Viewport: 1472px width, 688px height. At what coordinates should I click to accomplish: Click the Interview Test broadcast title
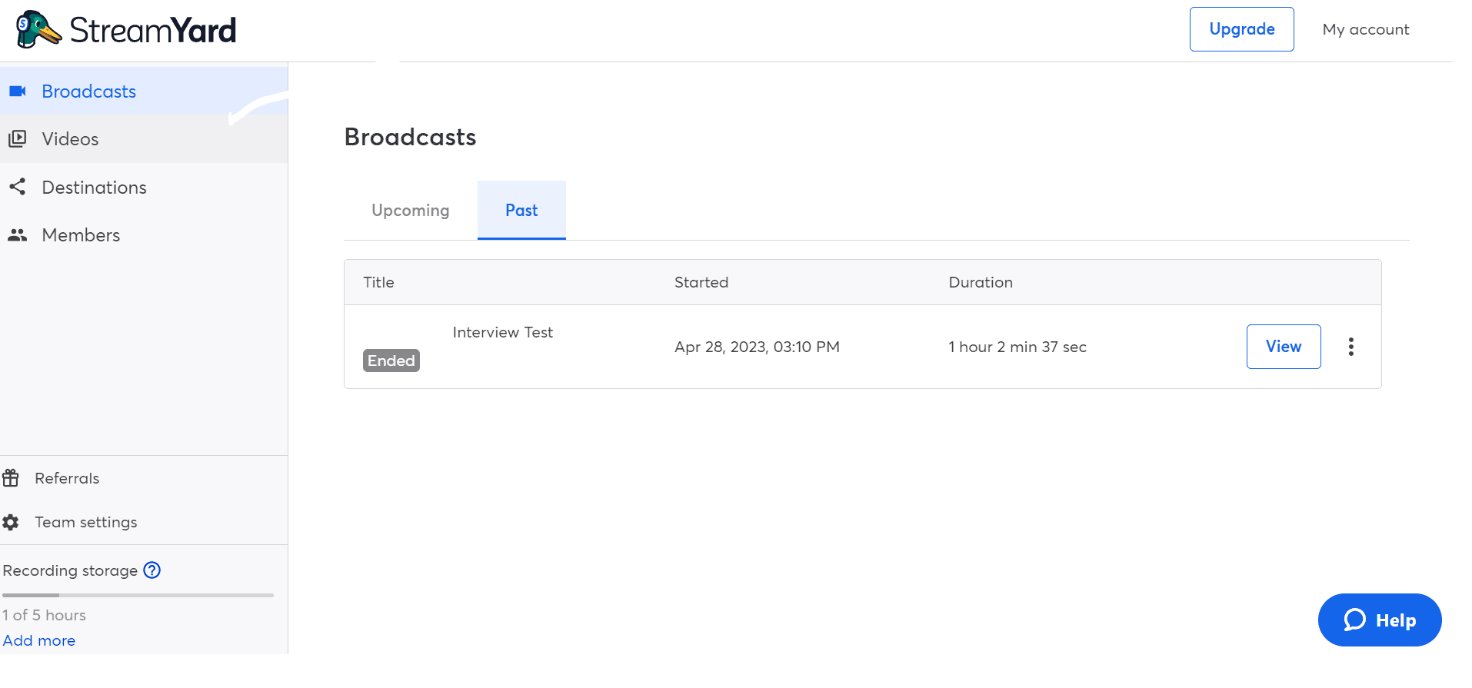point(502,333)
